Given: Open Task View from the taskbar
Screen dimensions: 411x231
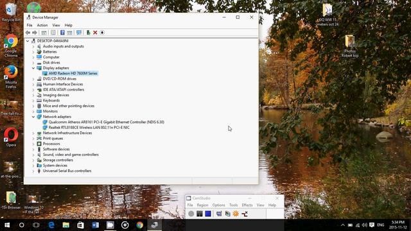Looking at the screenshot, I should point(36,225).
